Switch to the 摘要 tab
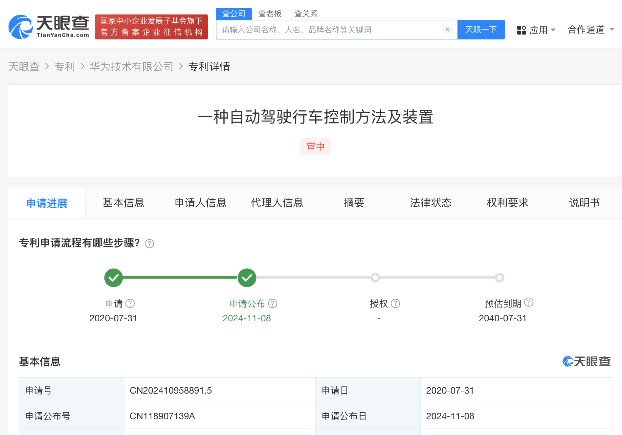This screenshot has height=435, width=622. coord(354,203)
